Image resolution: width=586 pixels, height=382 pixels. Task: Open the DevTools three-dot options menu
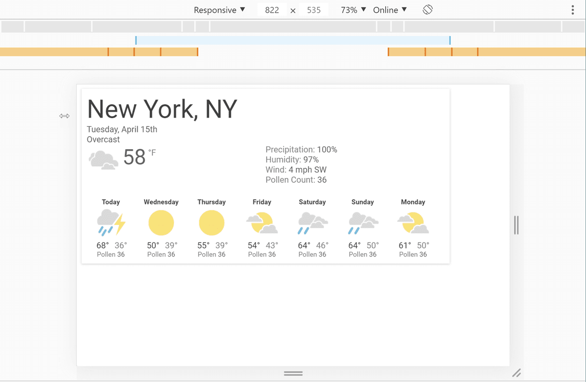(x=572, y=9)
